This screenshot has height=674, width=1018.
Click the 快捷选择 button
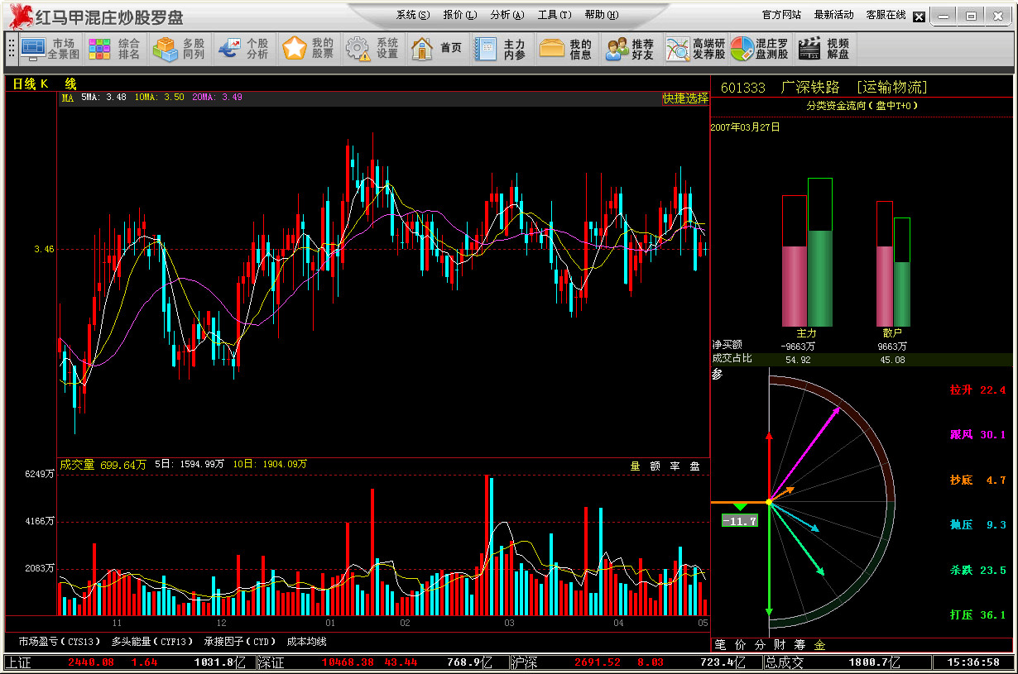686,98
